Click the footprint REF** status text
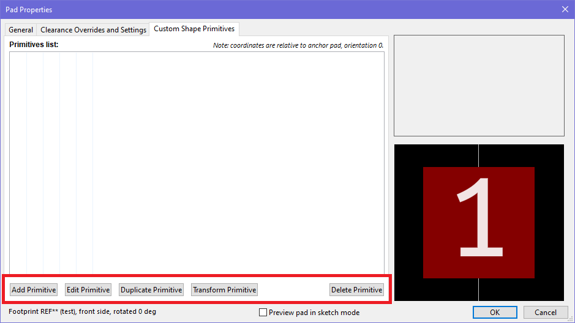The height and width of the screenshot is (323, 575). 82,311
